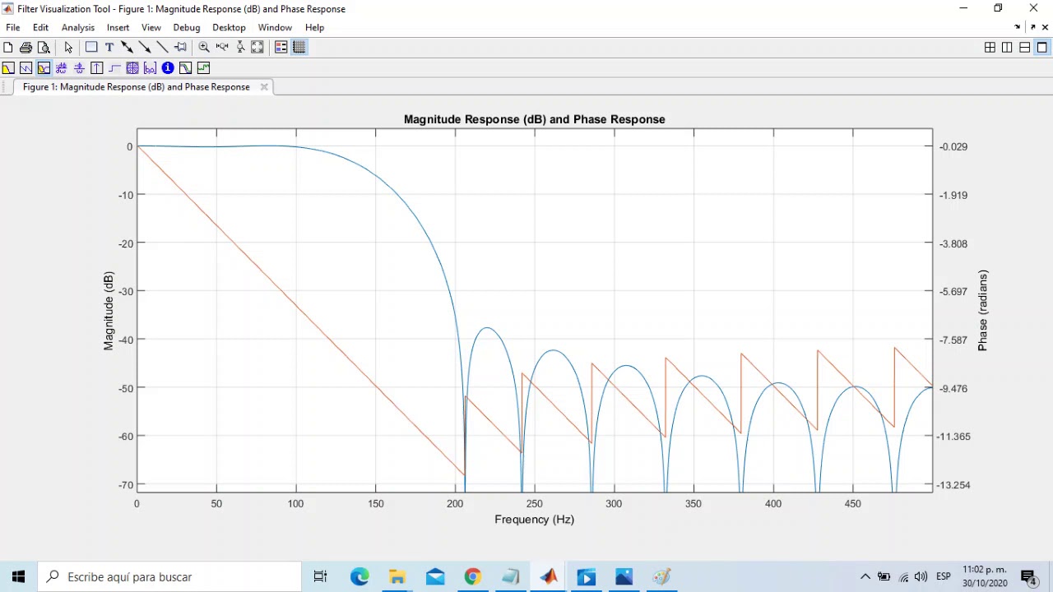Screen dimensions: 1053x592
Task: Click the 'Magnitude (dB)' axis label
Action: point(109,311)
